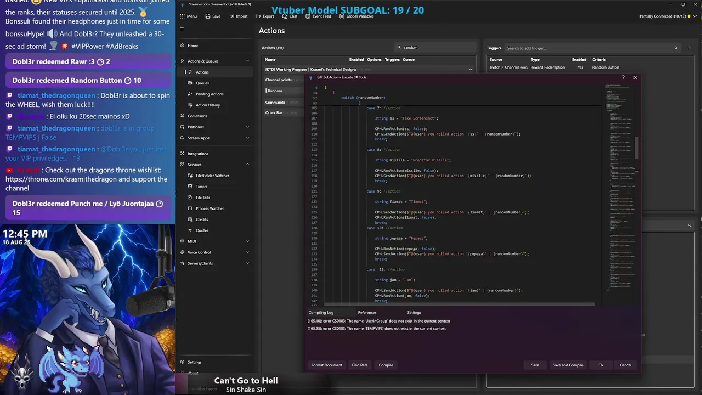
Task: Click the Compile button
Action: click(386, 365)
